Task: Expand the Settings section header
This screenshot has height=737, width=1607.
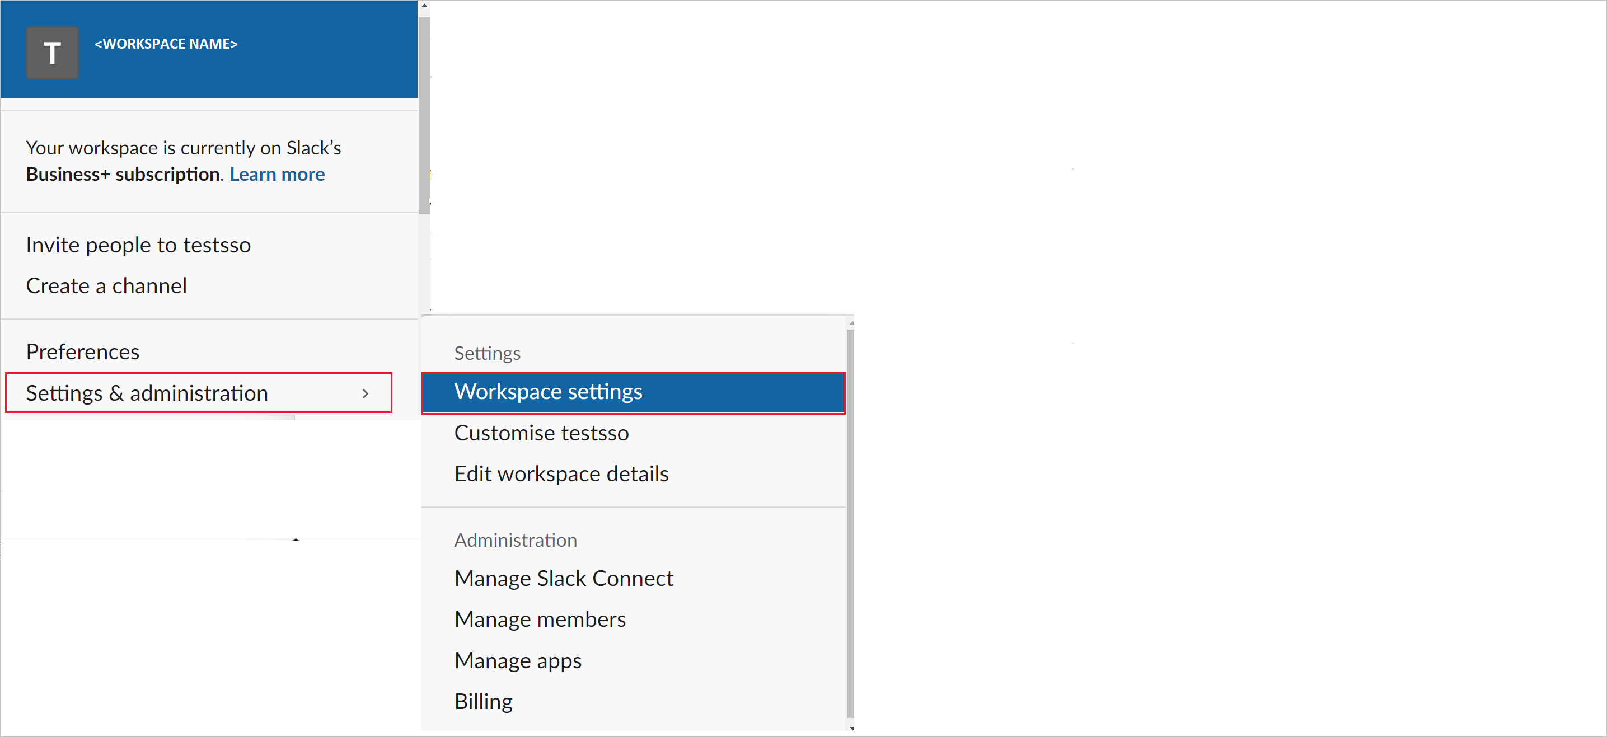Action: tap(487, 350)
